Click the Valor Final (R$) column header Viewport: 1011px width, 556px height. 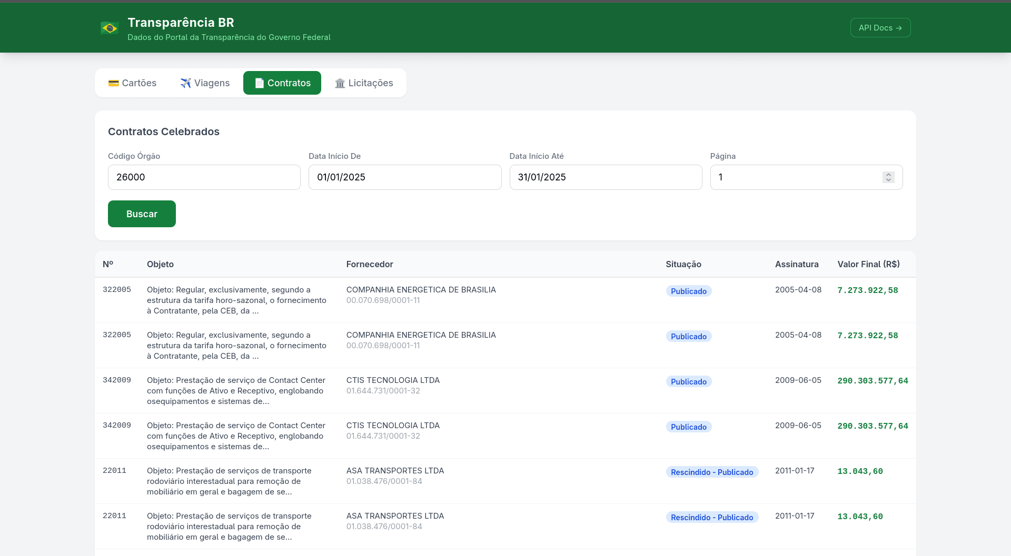click(x=869, y=264)
